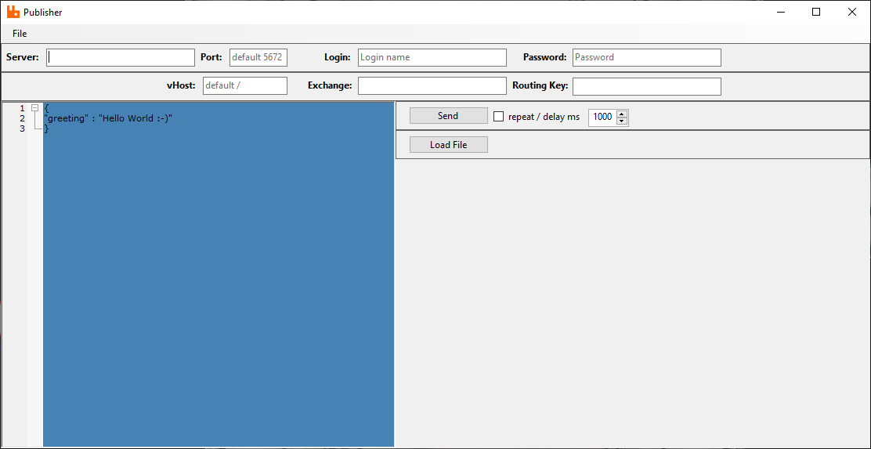Click the delay value field showing 1000
Screen dimensions: 871x449
pos(602,117)
